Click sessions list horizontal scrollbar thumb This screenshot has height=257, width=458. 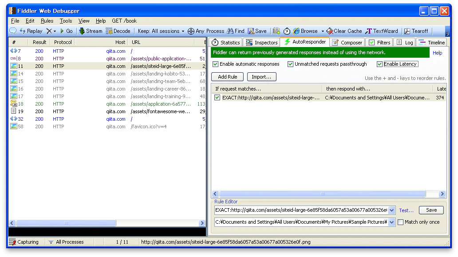(66, 223)
